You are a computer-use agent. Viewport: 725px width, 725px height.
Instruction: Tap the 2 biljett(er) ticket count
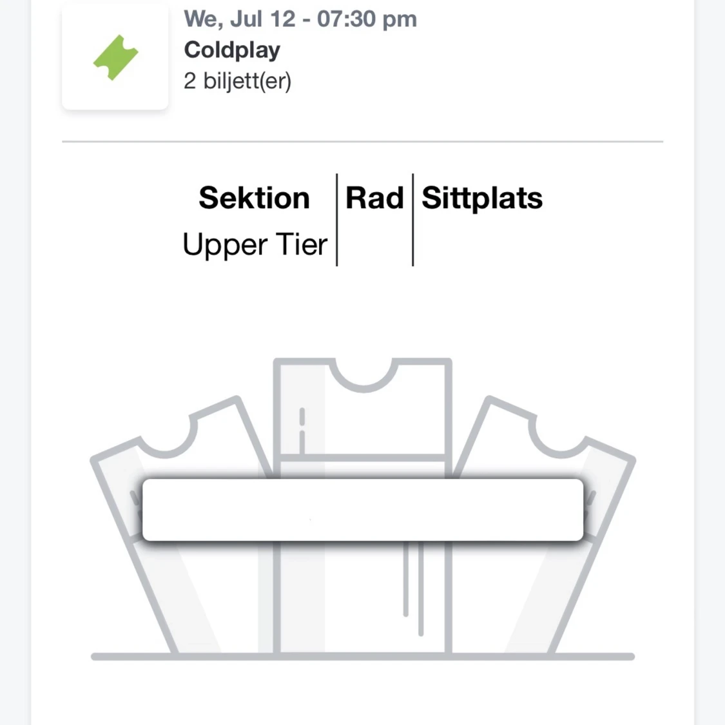click(238, 81)
